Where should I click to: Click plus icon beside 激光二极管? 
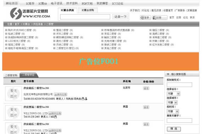(54, 41)
